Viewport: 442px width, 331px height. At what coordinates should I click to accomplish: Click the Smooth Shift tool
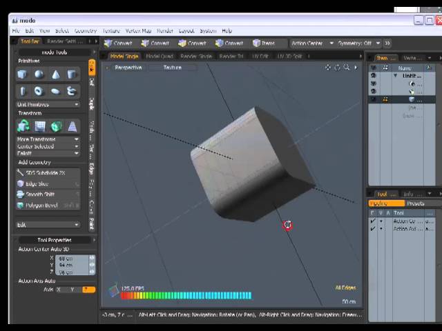(x=48, y=194)
